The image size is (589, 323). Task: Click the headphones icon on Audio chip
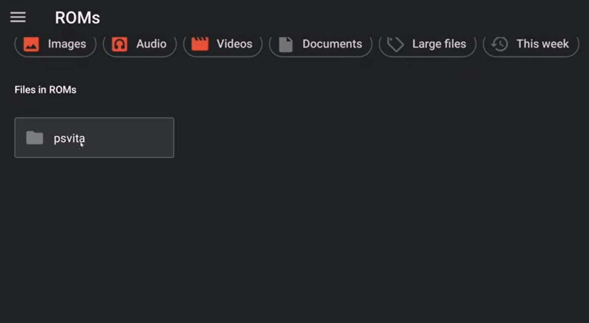pyautogui.click(x=119, y=44)
